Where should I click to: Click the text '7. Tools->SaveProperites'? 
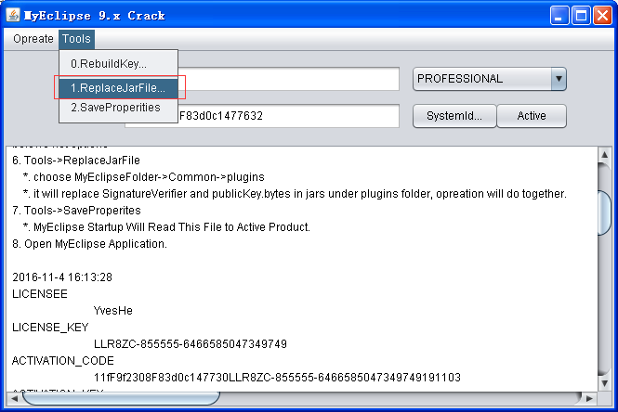click(76, 211)
